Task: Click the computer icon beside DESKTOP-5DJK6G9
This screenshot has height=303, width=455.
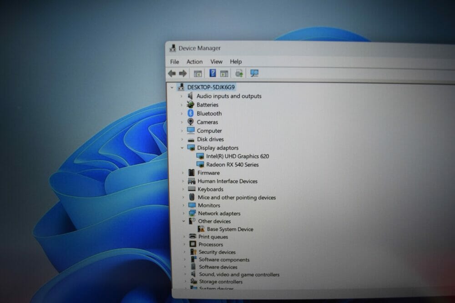Action: point(181,87)
